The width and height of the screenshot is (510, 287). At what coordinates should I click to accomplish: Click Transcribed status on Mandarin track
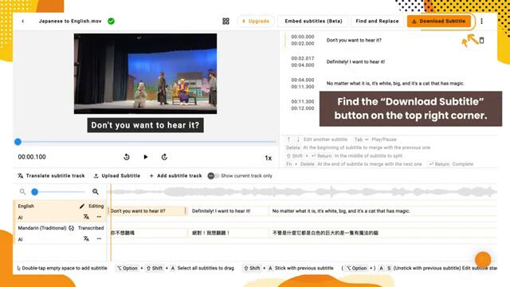tap(91, 228)
